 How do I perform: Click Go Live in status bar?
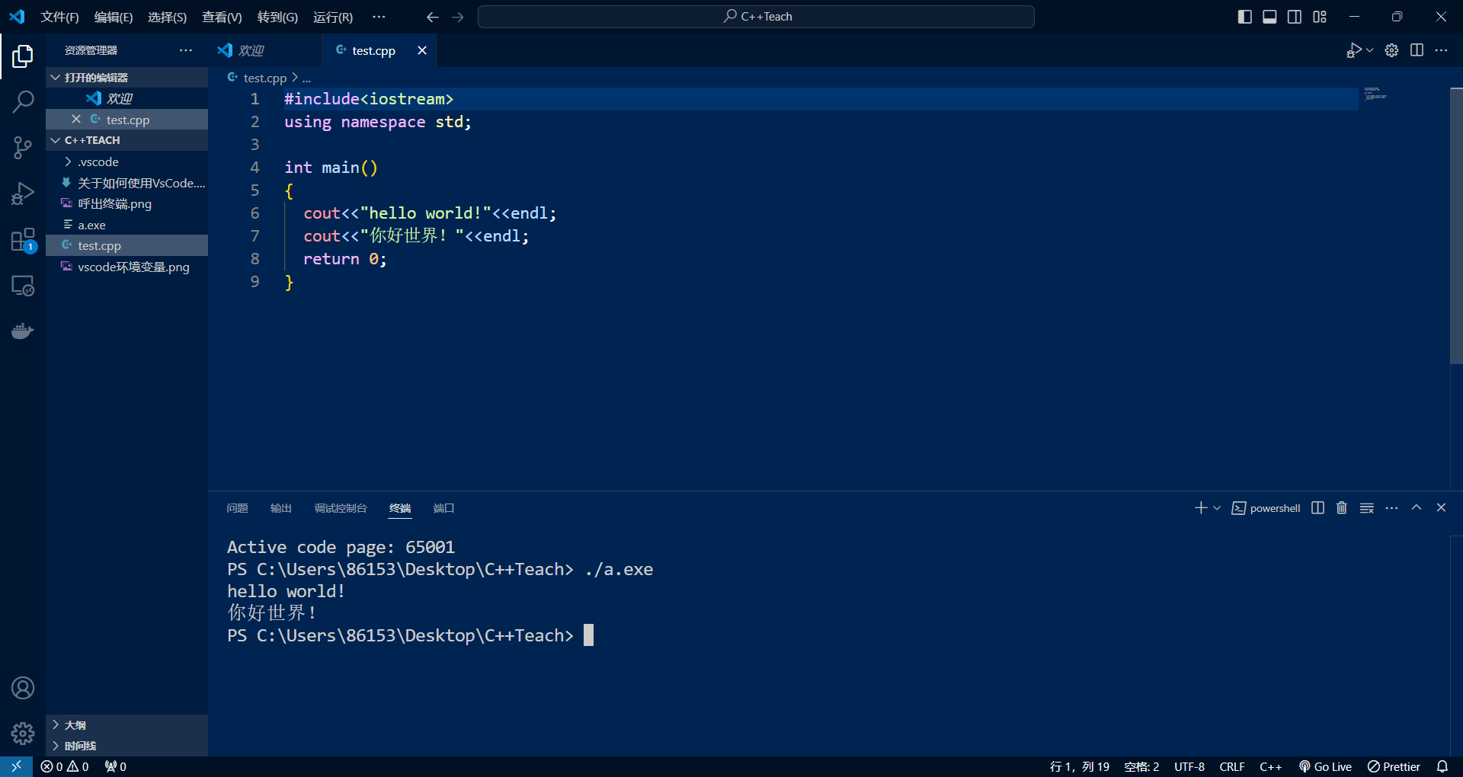pyautogui.click(x=1326, y=766)
